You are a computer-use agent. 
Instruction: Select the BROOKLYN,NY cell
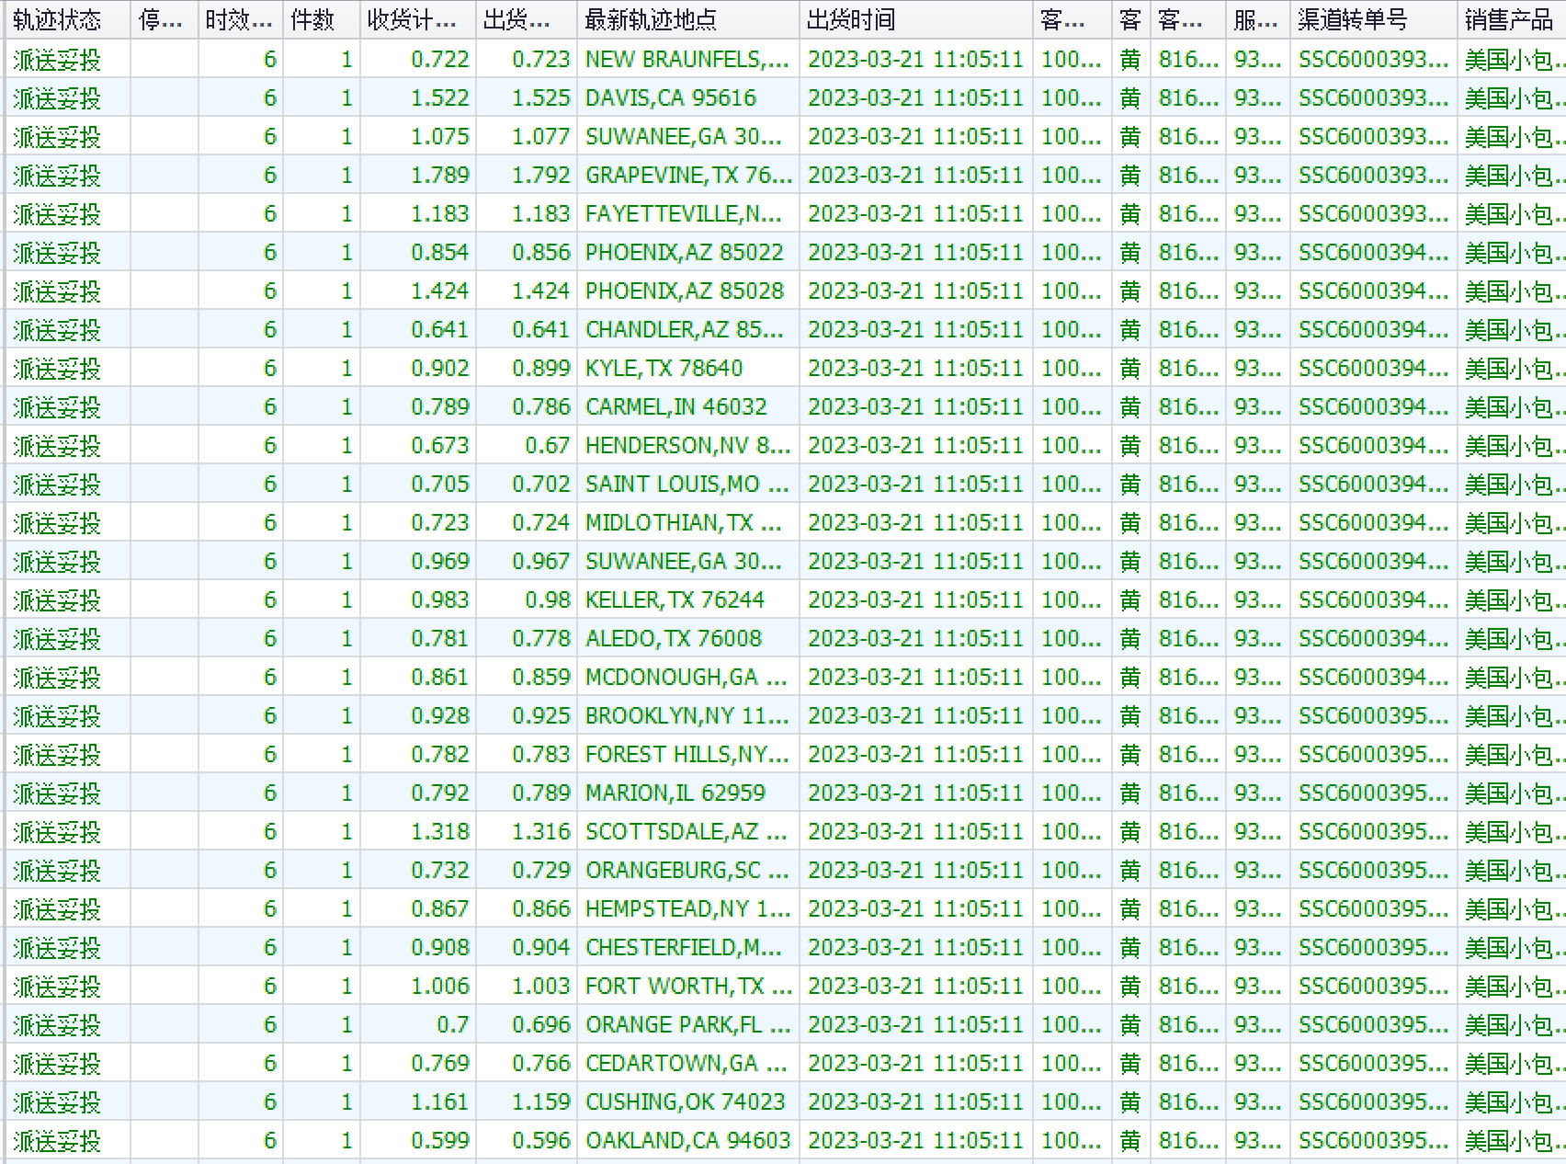click(688, 716)
